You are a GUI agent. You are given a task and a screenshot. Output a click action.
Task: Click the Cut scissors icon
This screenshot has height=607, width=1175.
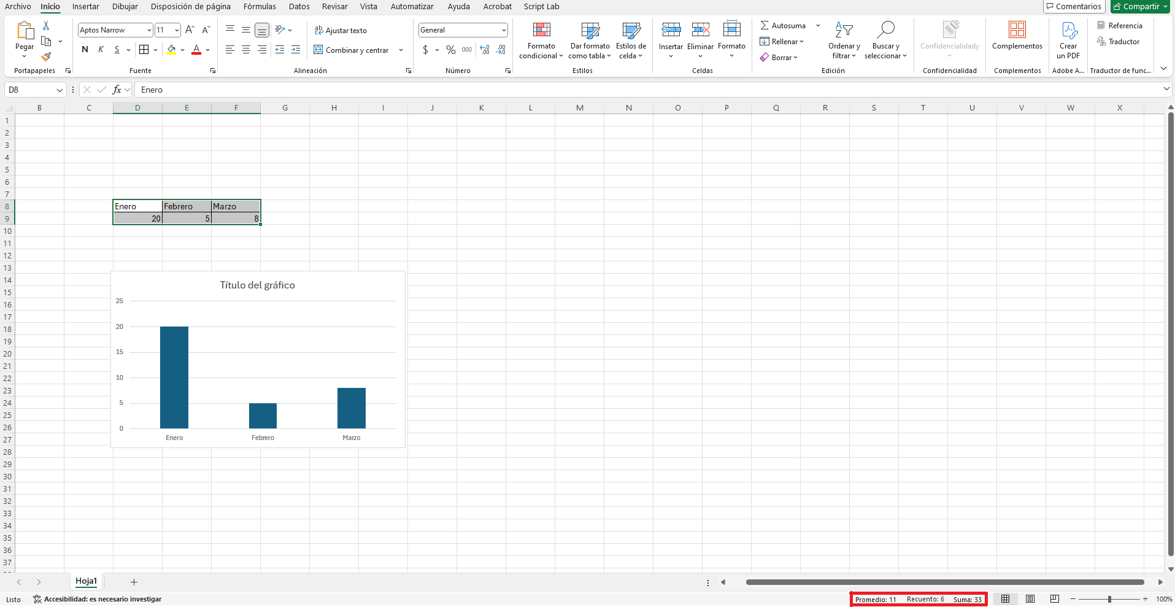pyautogui.click(x=46, y=26)
